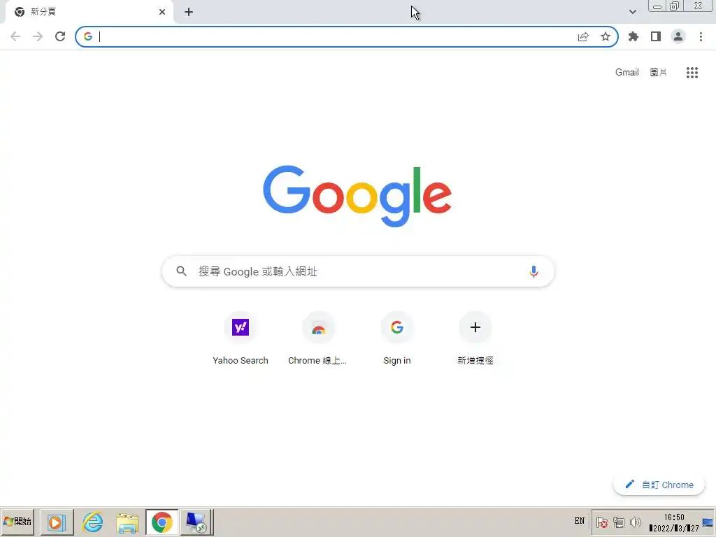Click the show desktop icon in tray
The image size is (716, 537).
pyautogui.click(x=708, y=522)
